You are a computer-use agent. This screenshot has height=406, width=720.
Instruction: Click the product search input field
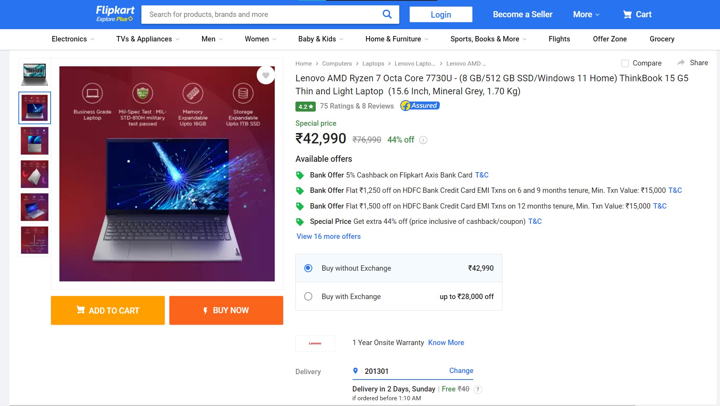click(261, 15)
